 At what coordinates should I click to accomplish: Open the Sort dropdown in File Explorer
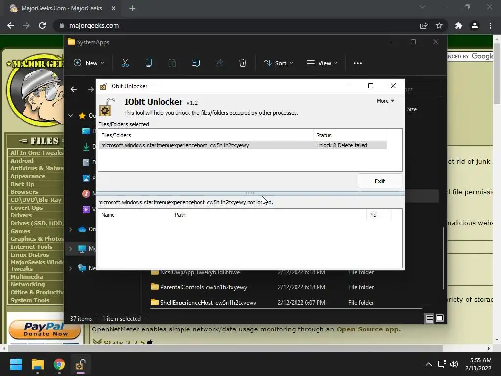278,63
